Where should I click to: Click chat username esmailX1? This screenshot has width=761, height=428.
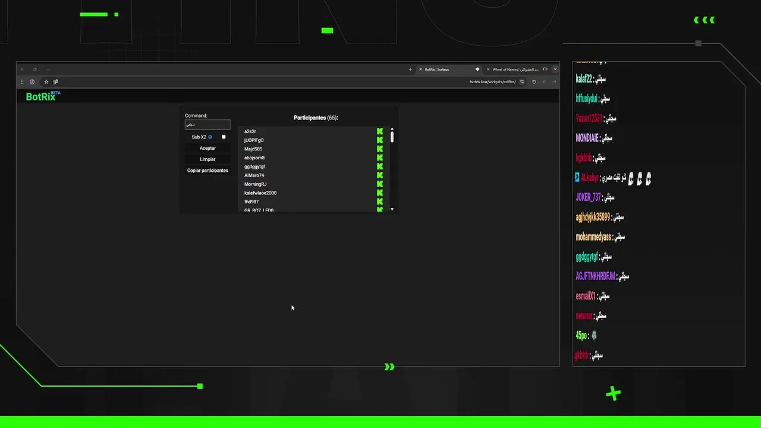[586, 296]
